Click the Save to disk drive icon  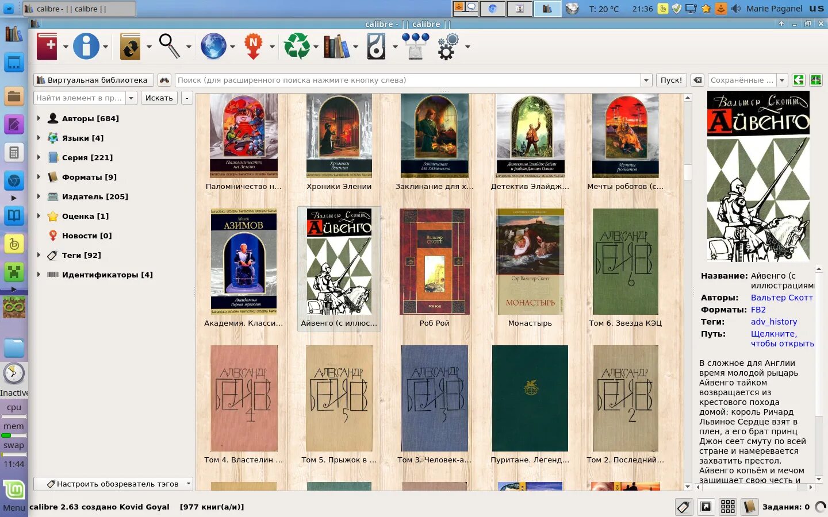point(376,47)
